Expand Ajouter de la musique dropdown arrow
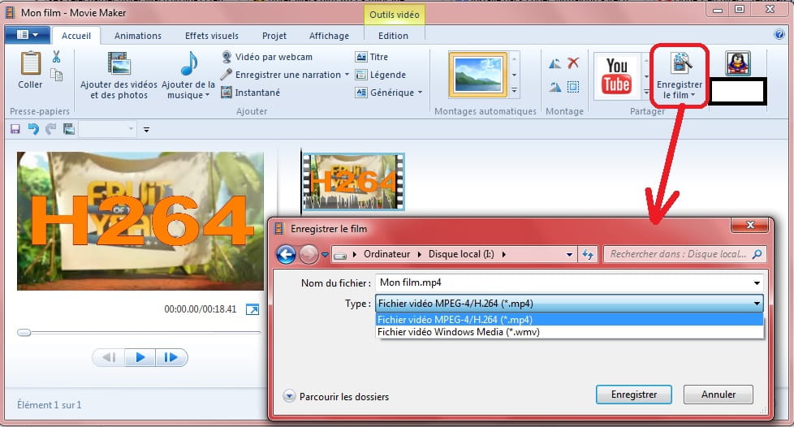 (x=207, y=95)
